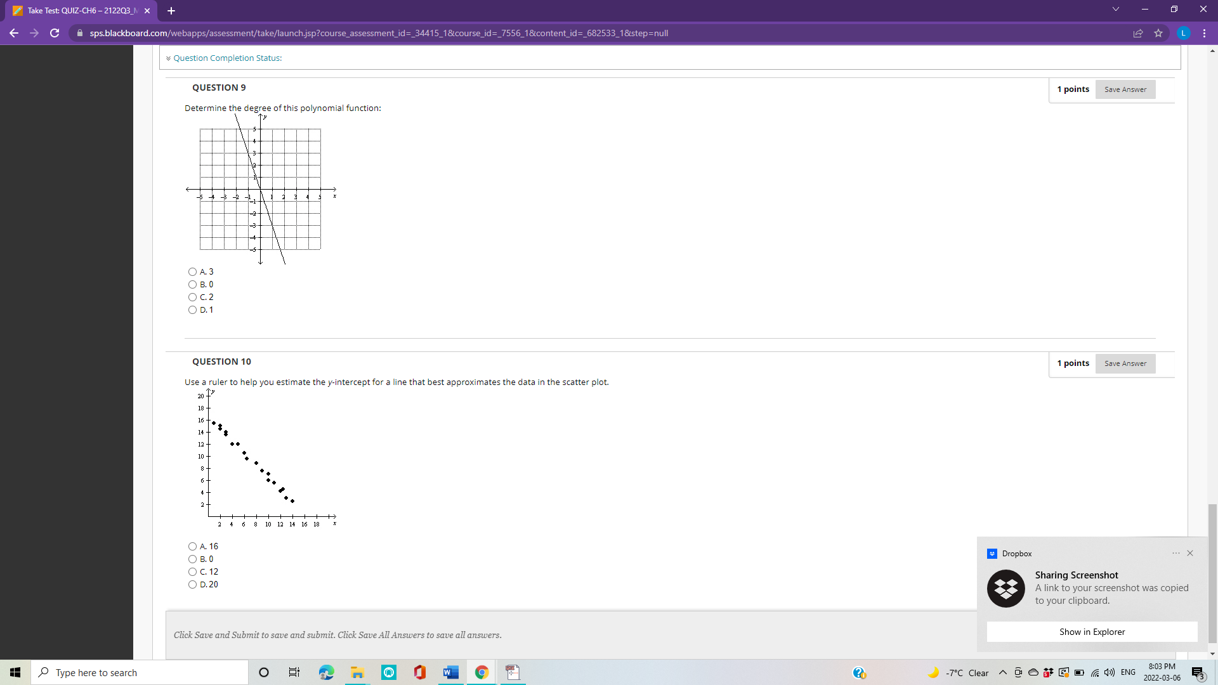Click the share page icon in address bar
The width and height of the screenshot is (1218, 685).
[x=1138, y=33]
